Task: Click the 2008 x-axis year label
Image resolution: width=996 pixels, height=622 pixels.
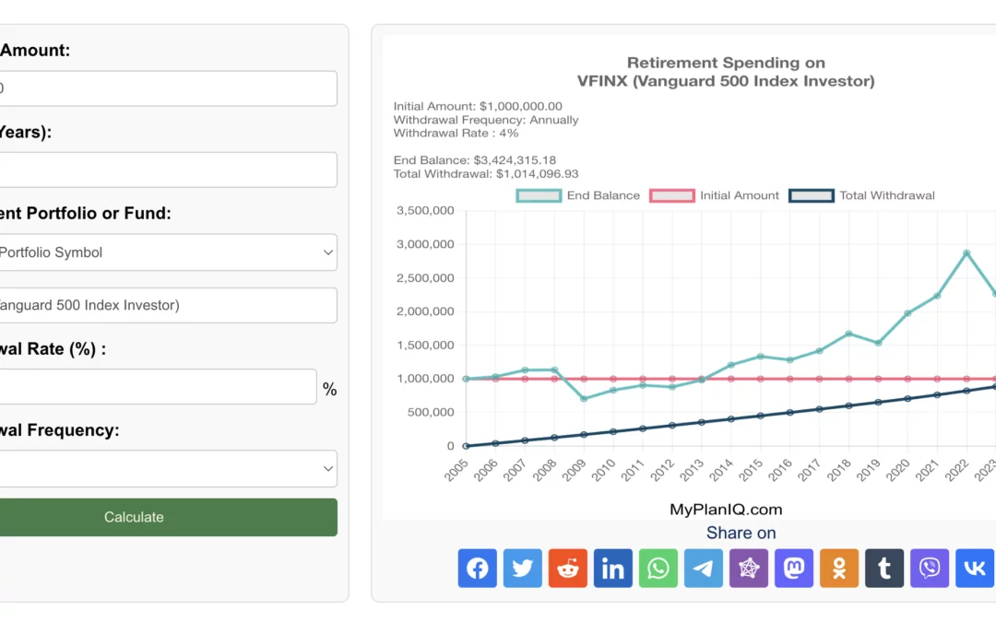Action: (544, 470)
